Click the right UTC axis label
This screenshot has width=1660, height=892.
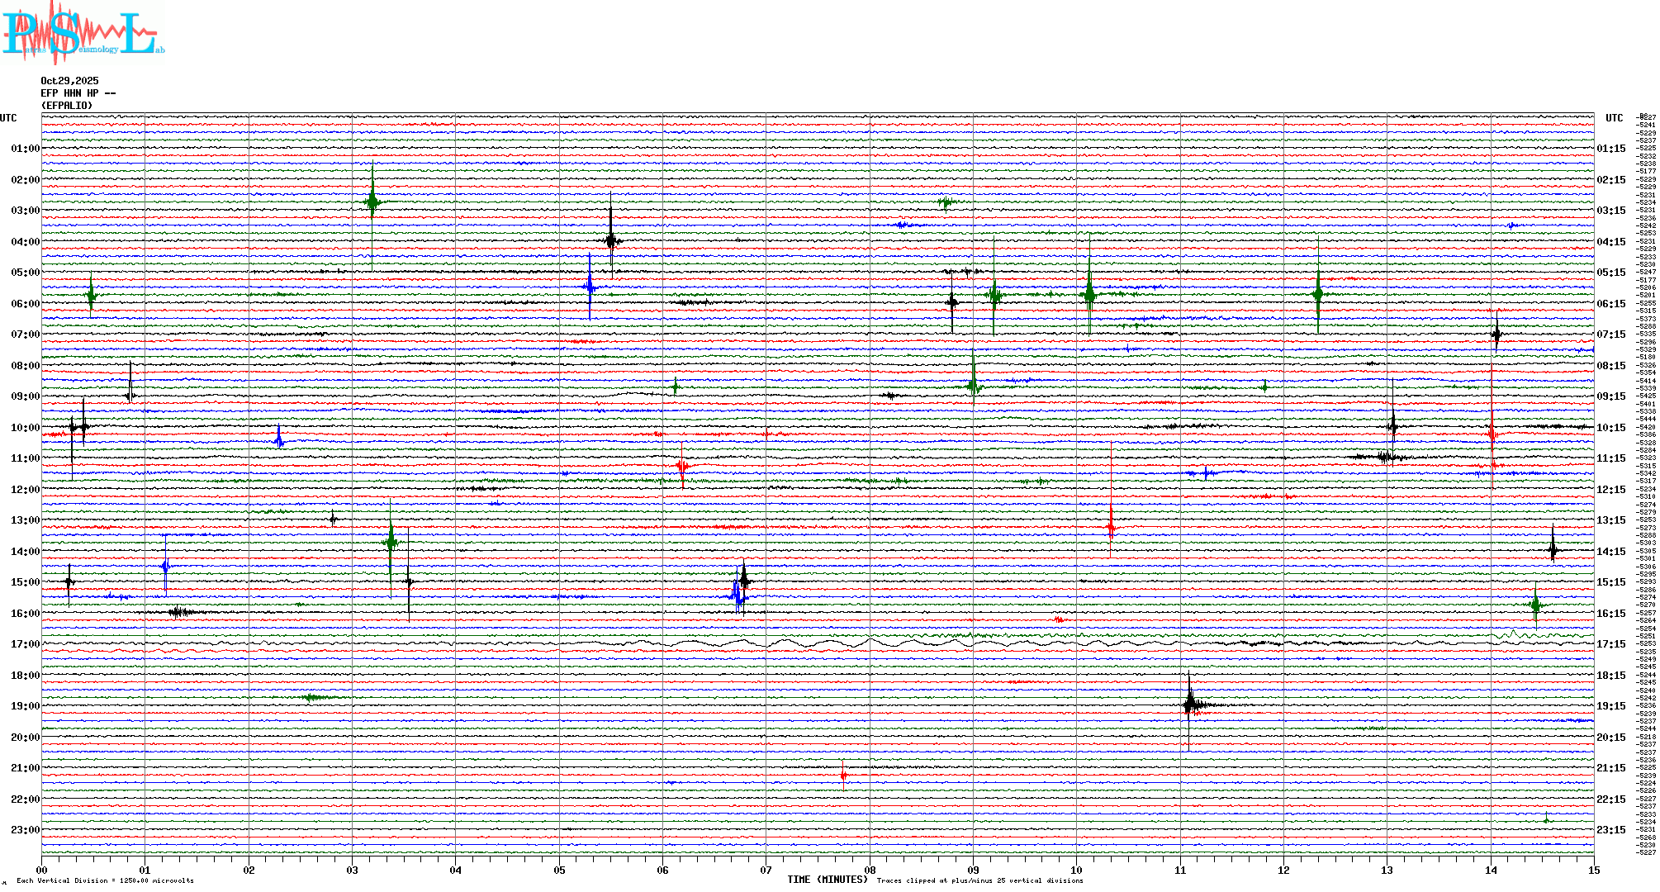tap(1614, 118)
